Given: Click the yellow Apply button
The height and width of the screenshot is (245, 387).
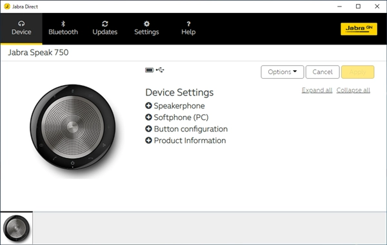Looking at the screenshot, I should (357, 72).
